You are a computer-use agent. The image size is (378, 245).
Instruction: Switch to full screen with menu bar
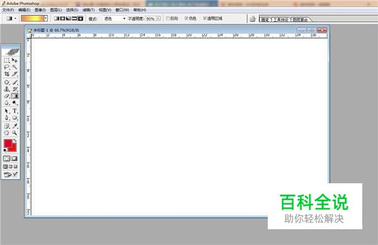[11, 166]
